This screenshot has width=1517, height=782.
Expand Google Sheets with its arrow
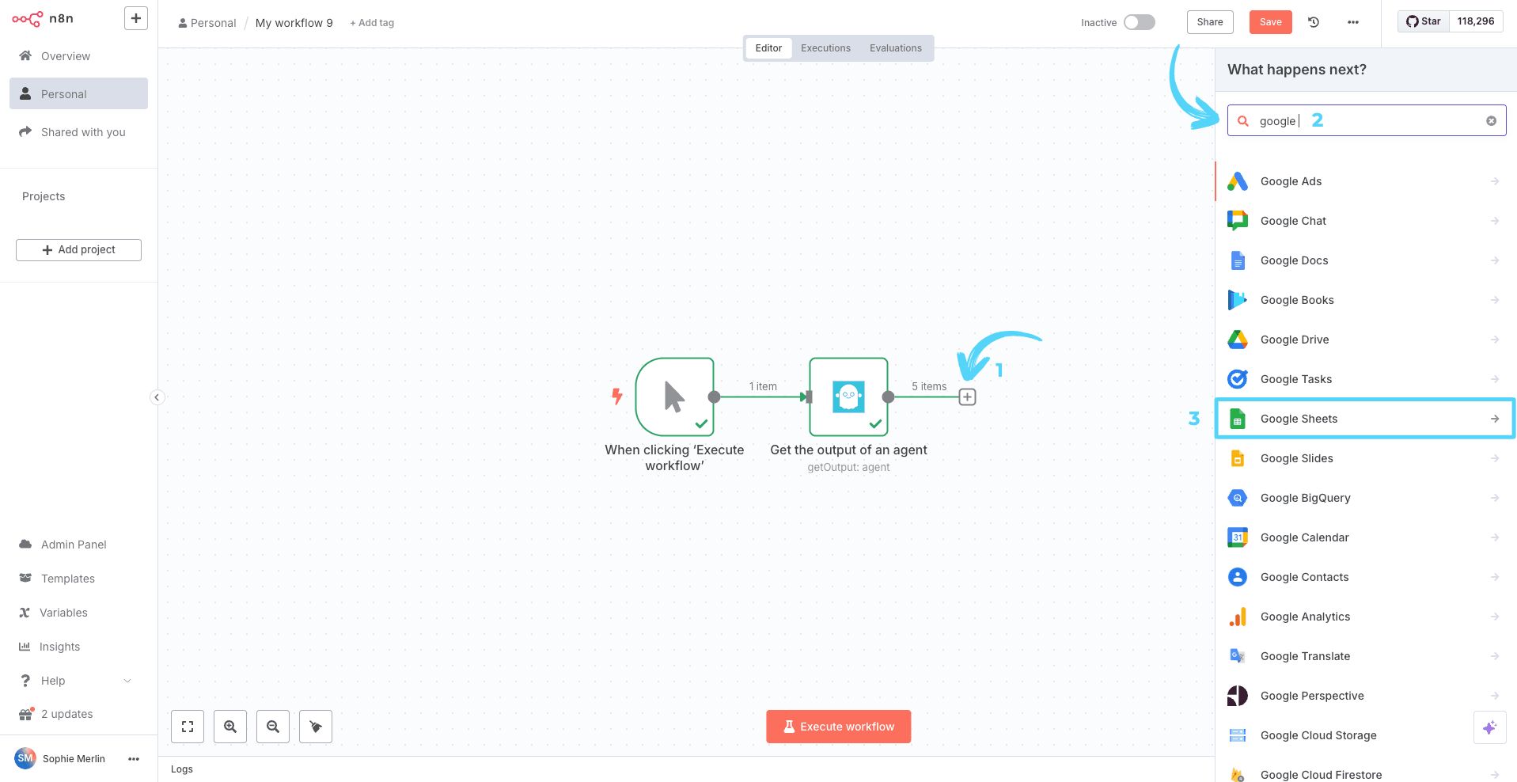tap(1495, 419)
